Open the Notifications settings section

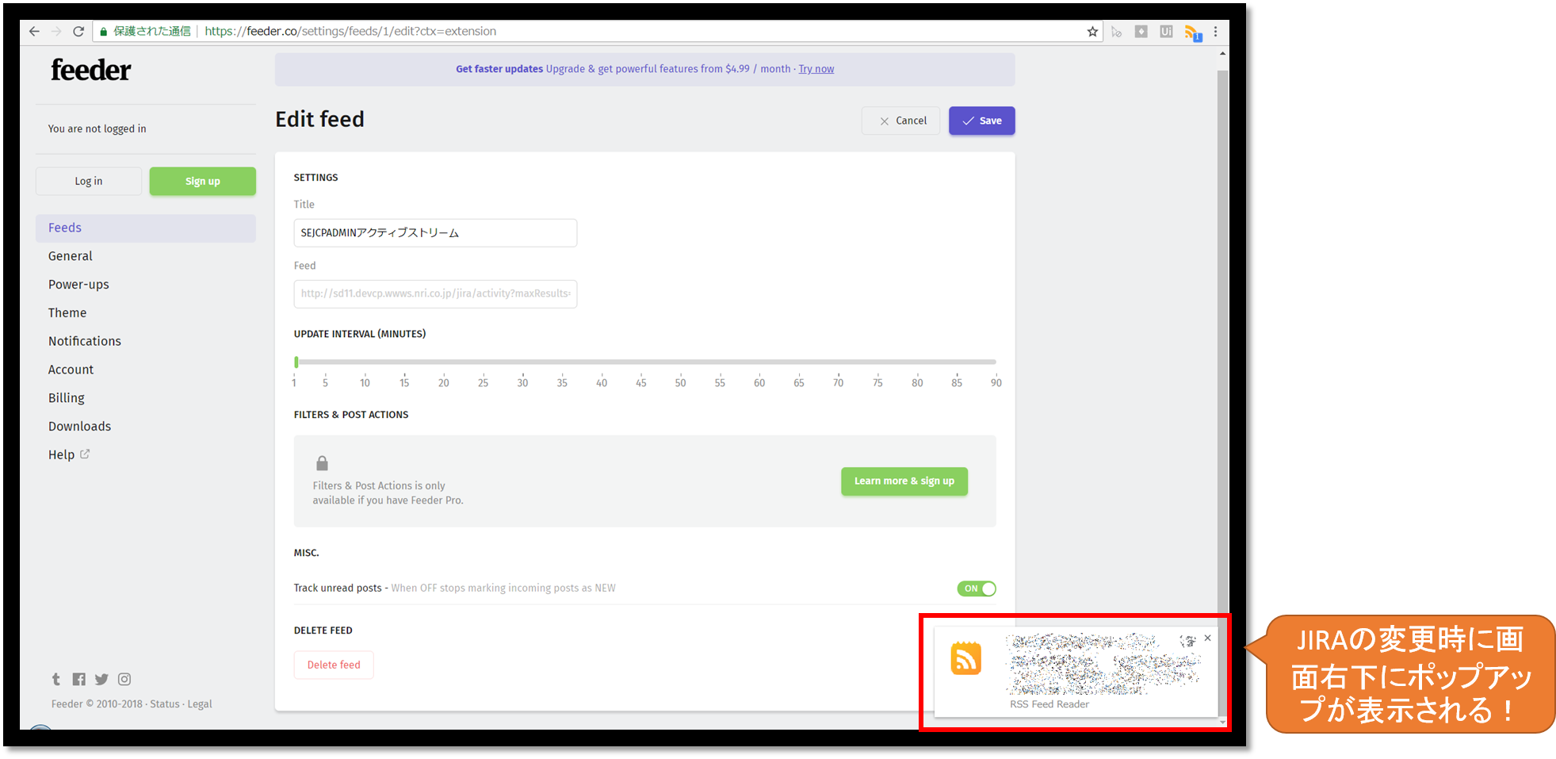coord(84,341)
